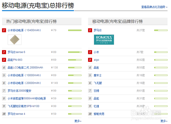
Task: Click the ROMOSS brand logo image
Action: (x=104, y=40)
